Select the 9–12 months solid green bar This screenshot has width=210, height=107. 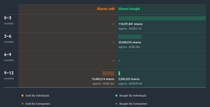tap(119, 73)
